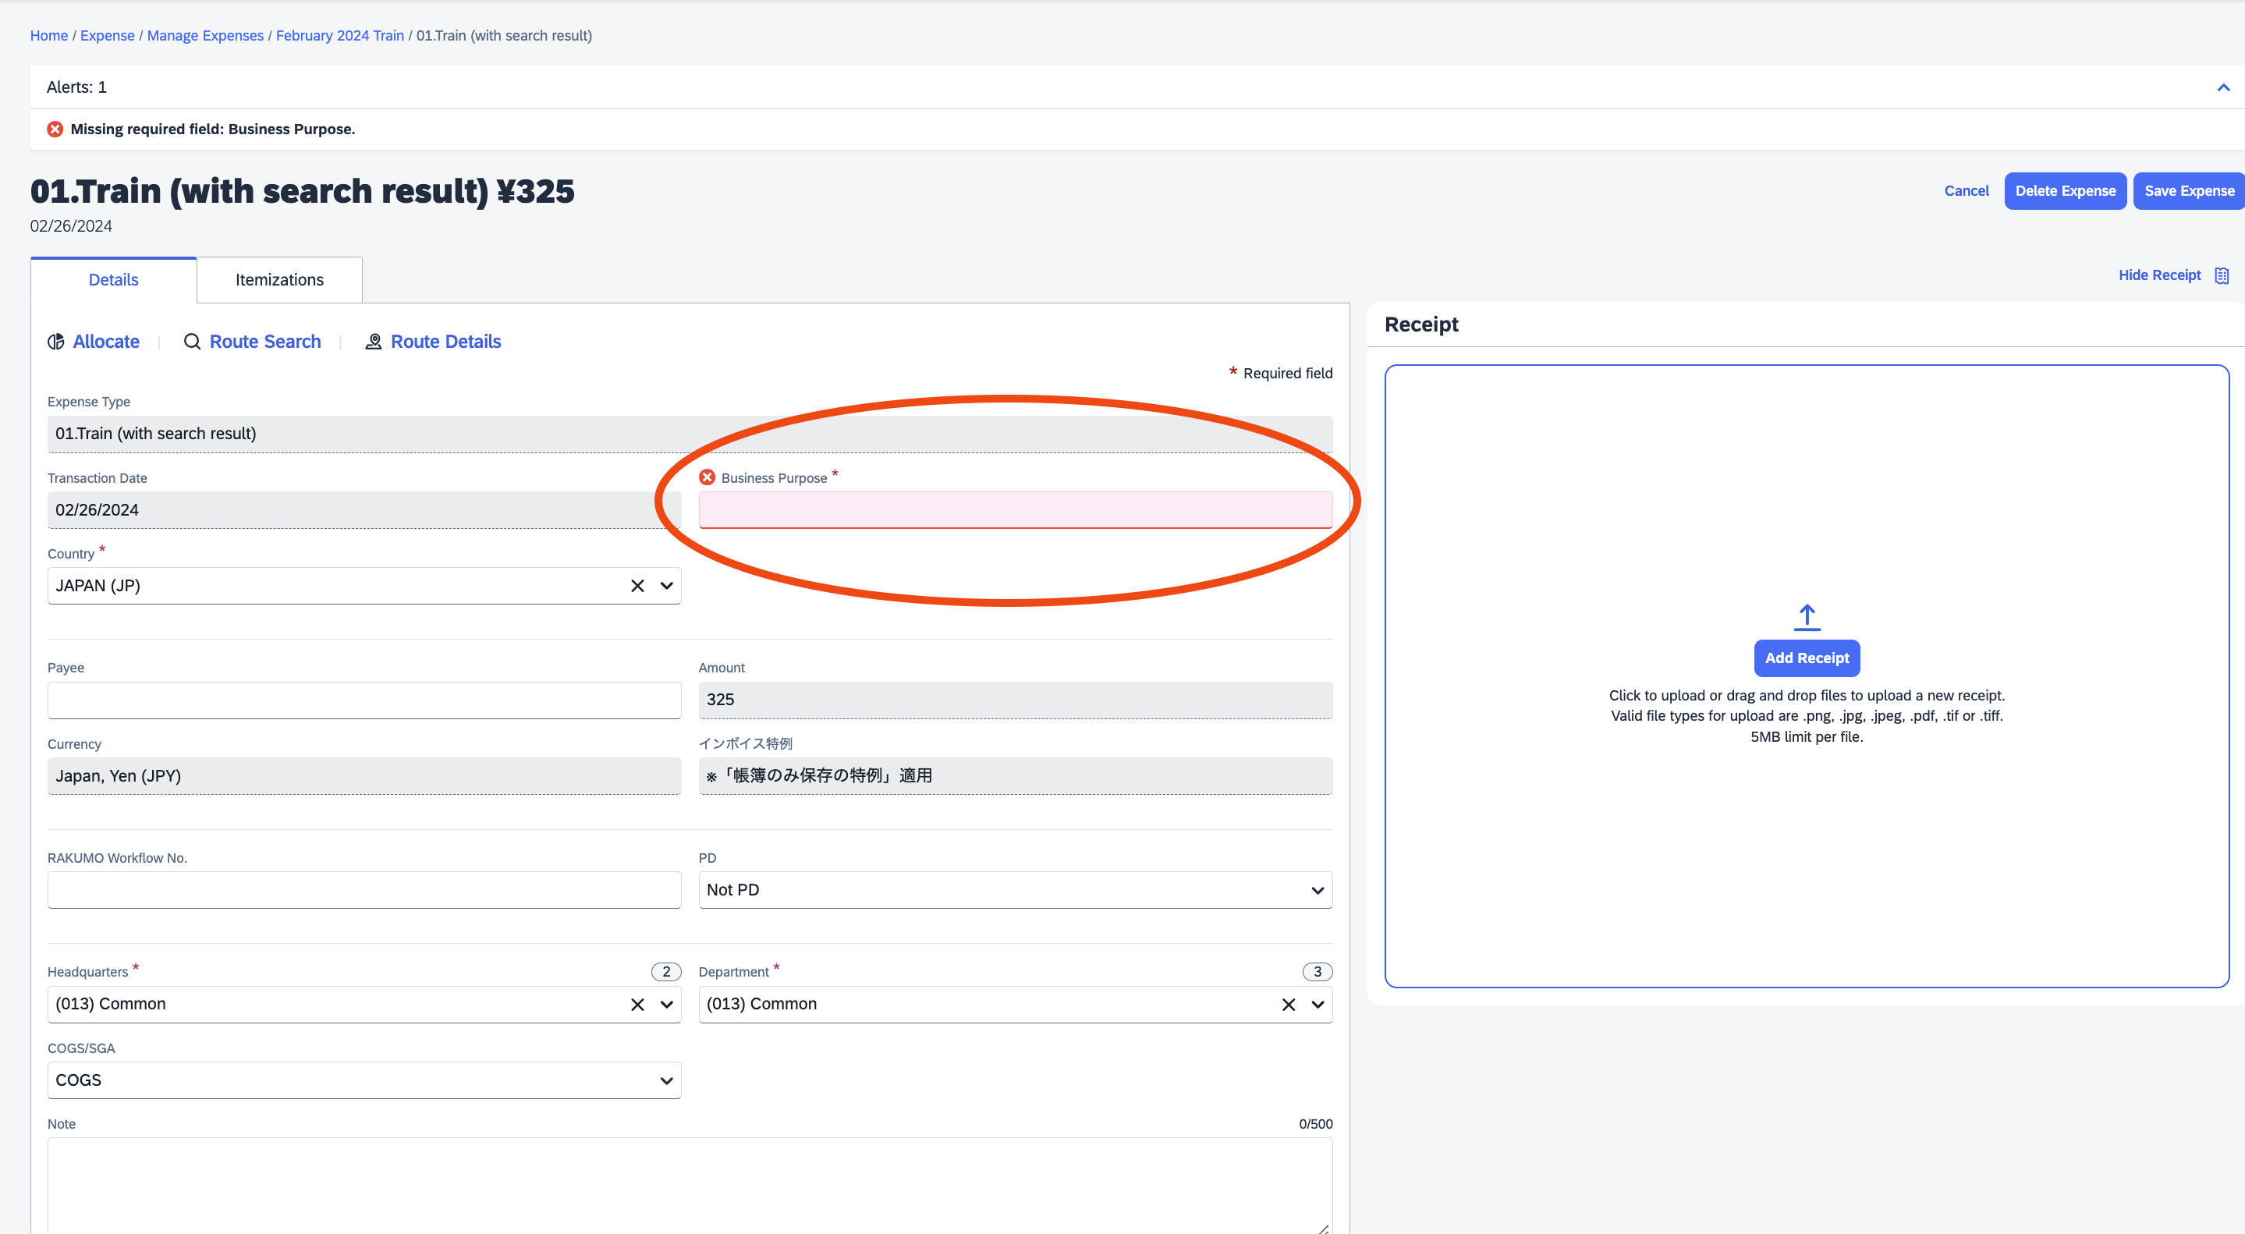This screenshot has height=1234, width=2245.
Task: Select the Details tab
Action: click(113, 280)
